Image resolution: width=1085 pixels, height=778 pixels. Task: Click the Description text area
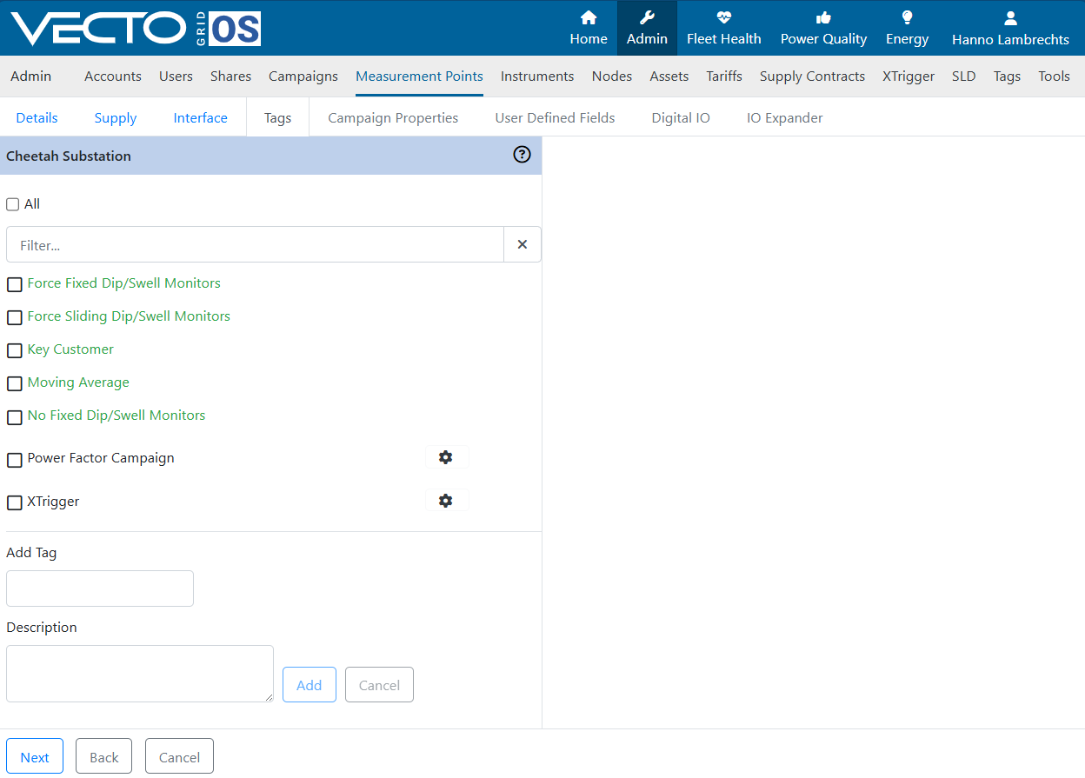point(140,674)
